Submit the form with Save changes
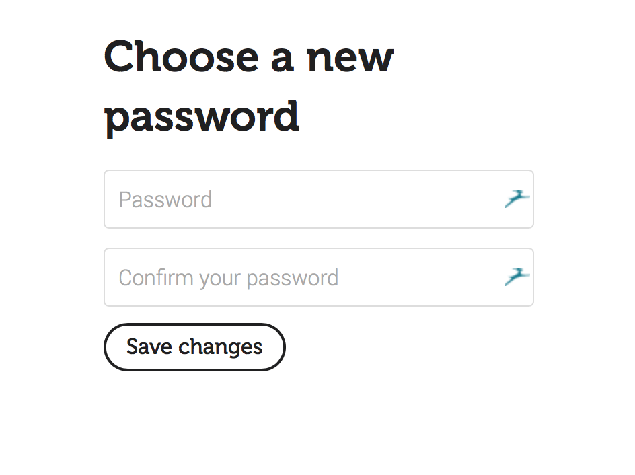This screenshot has height=475, width=635. click(194, 347)
